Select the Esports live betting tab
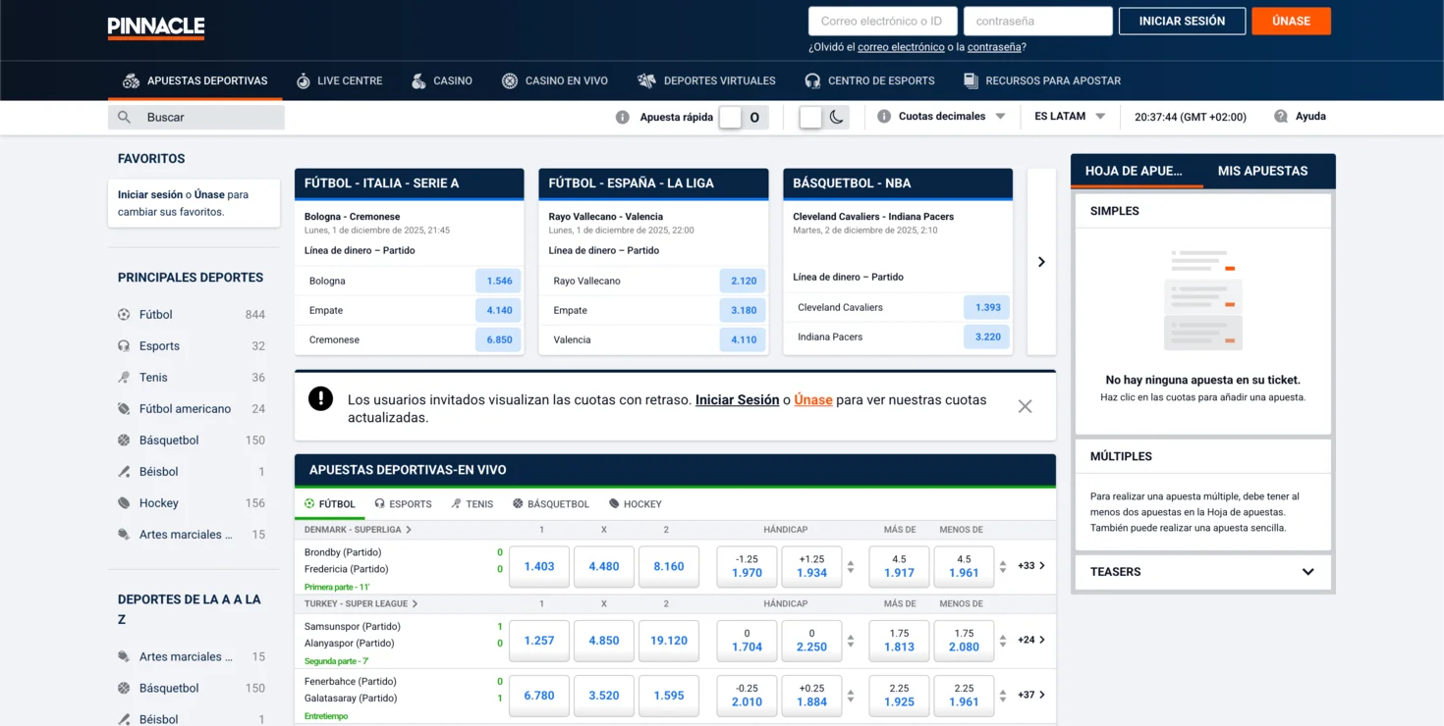1444x726 pixels. tap(403, 504)
